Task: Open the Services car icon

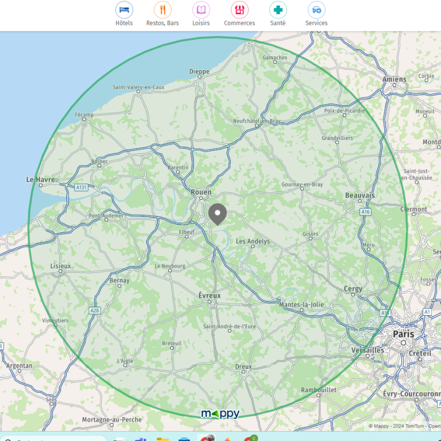Action: pyautogui.click(x=316, y=10)
